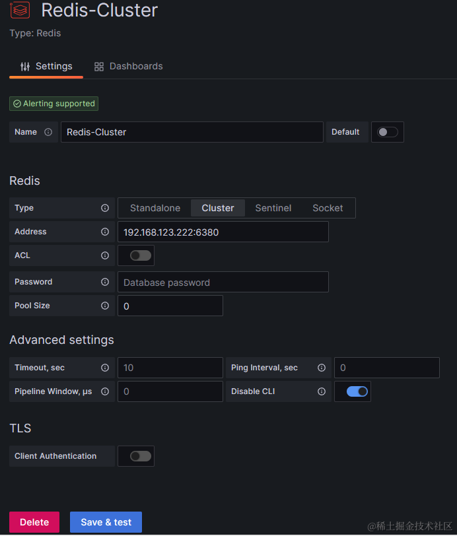Click the info icon next to Timeout, sec
The width and height of the screenshot is (457, 536).
click(x=105, y=368)
